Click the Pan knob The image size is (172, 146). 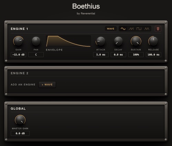tap(36, 41)
